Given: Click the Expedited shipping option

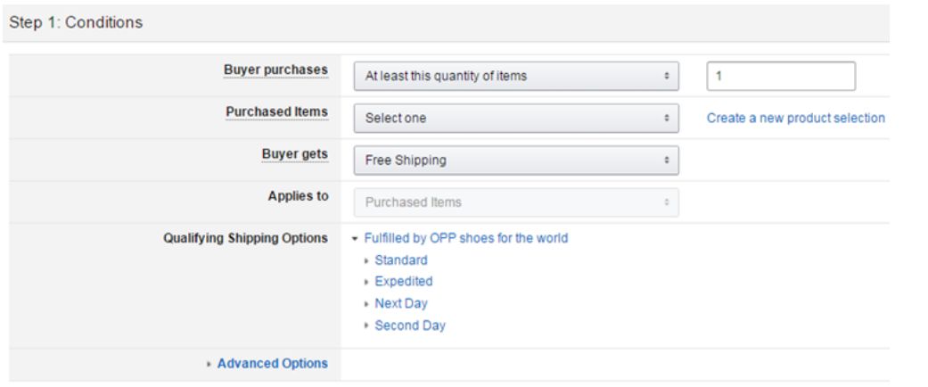Looking at the screenshot, I should click(x=403, y=281).
